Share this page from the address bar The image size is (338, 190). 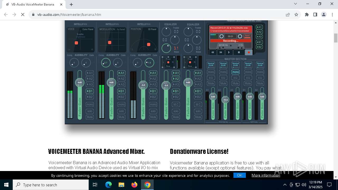[288, 15]
